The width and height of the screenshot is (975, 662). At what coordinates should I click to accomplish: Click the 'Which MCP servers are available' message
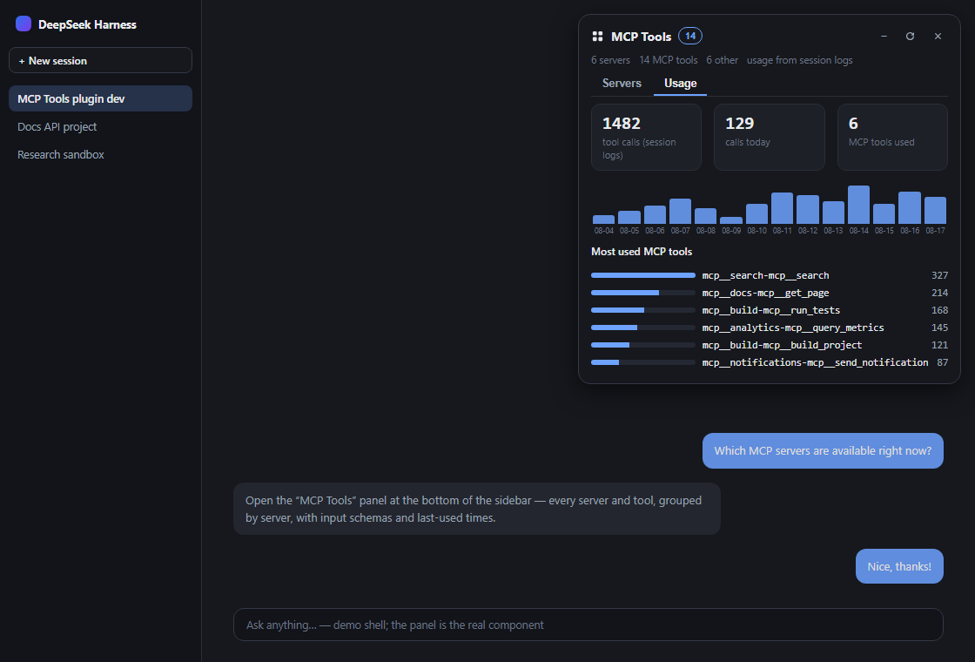pos(823,450)
